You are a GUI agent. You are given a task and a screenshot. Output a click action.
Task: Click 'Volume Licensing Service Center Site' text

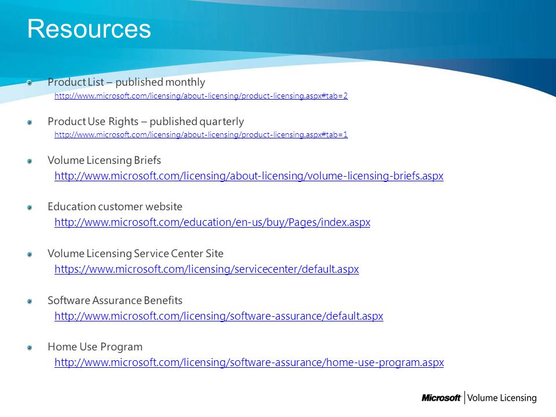click(x=136, y=254)
